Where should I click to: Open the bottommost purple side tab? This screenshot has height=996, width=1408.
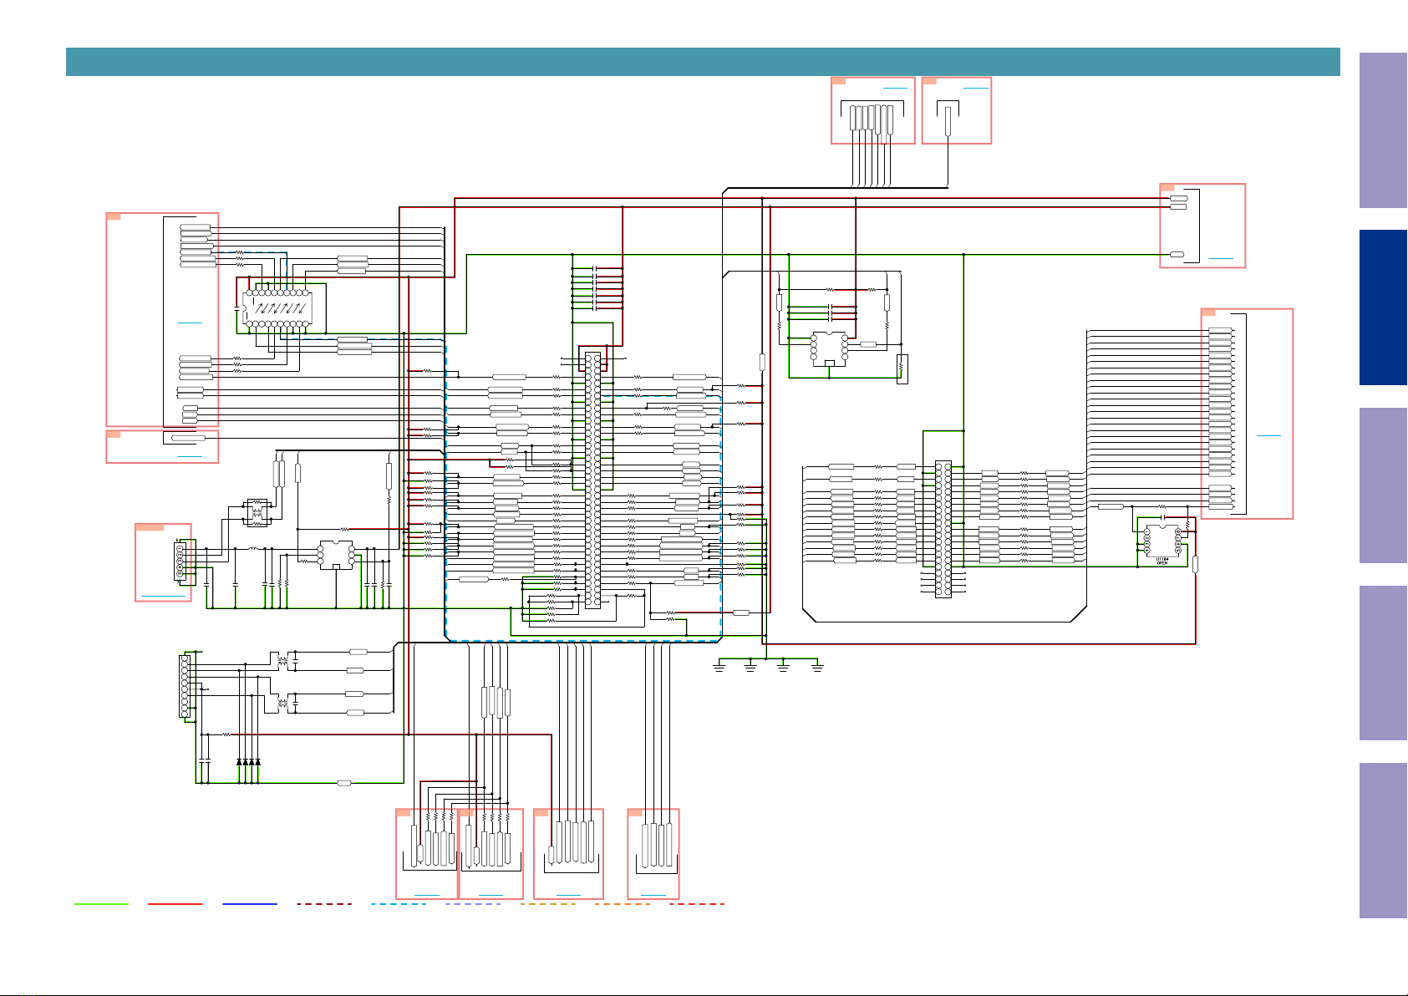click(x=1383, y=841)
